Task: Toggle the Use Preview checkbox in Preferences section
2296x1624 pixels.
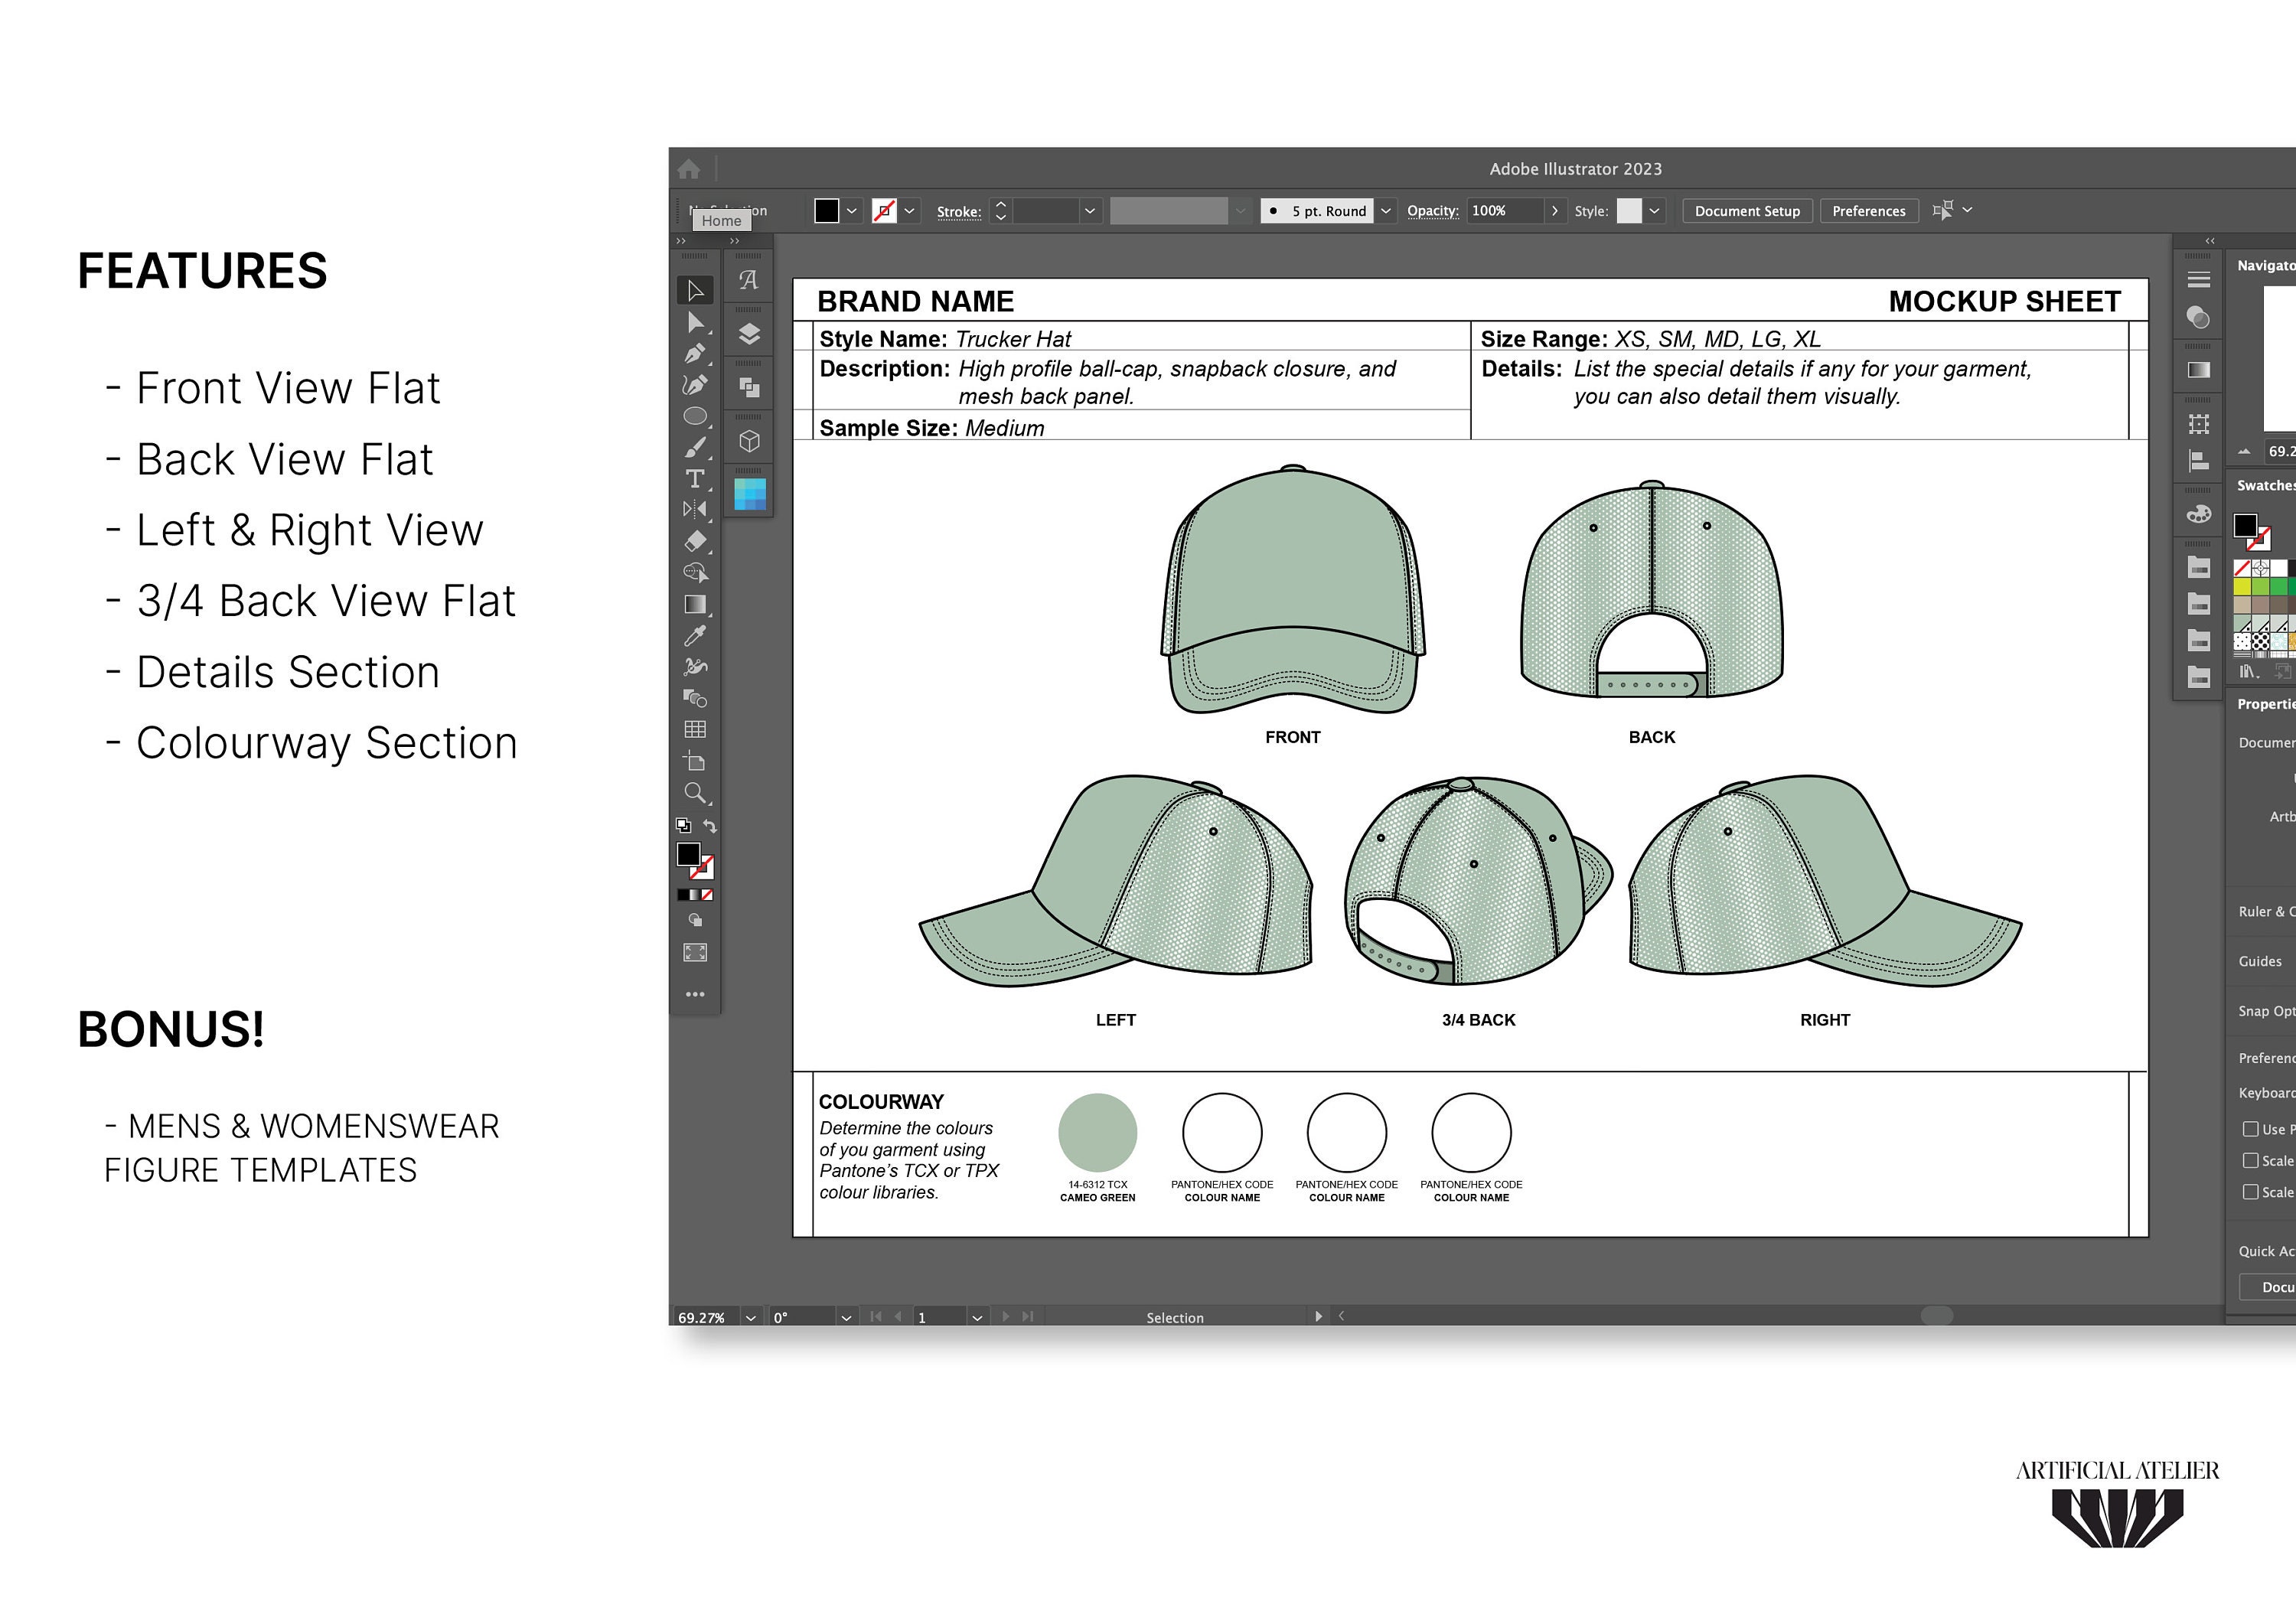Action: (x=2252, y=1129)
